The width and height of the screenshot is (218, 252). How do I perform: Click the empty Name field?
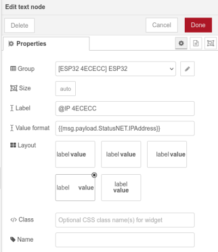[x=125, y=239]
